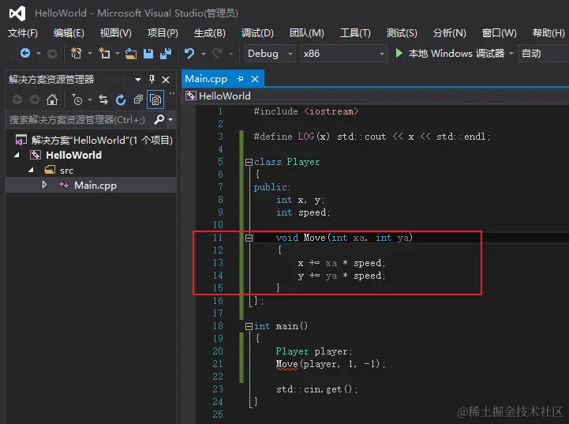The width and height of the screenshot is (569, 424).
Task: Click Solution Explorer Back button
Action: 17,99
